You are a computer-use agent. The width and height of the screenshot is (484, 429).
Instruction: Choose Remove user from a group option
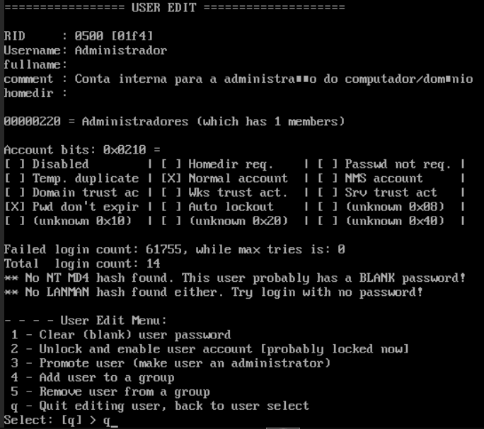pos(110,391)
